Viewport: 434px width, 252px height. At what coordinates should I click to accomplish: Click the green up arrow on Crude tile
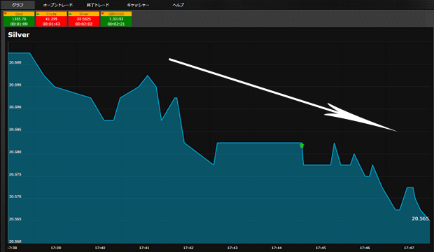38,13
